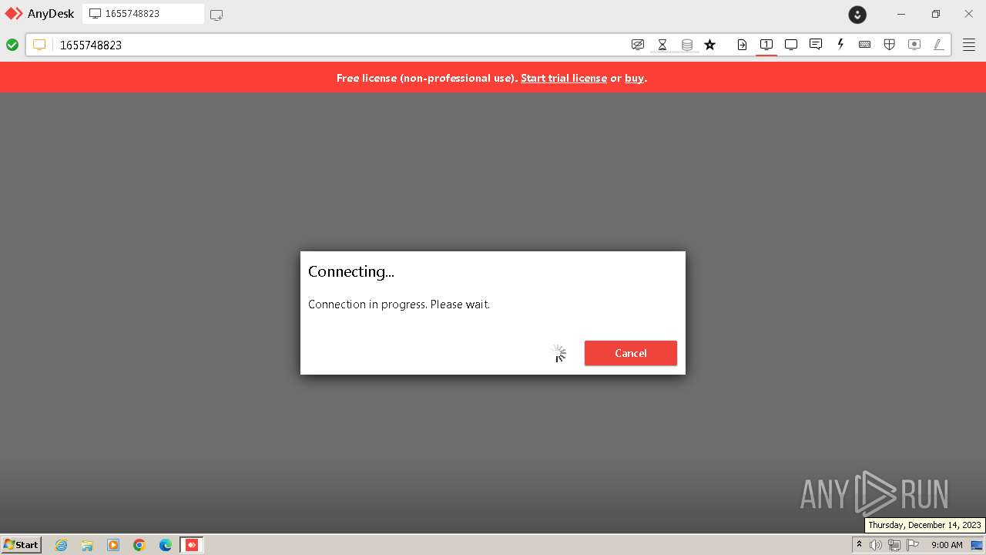Open display settings monitor icon
The image size is (986, 555).
[791, 45]
